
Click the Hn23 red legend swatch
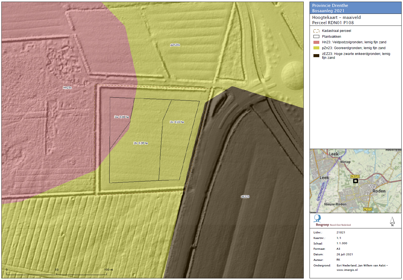pyautogui.click(x=316, y=42)
